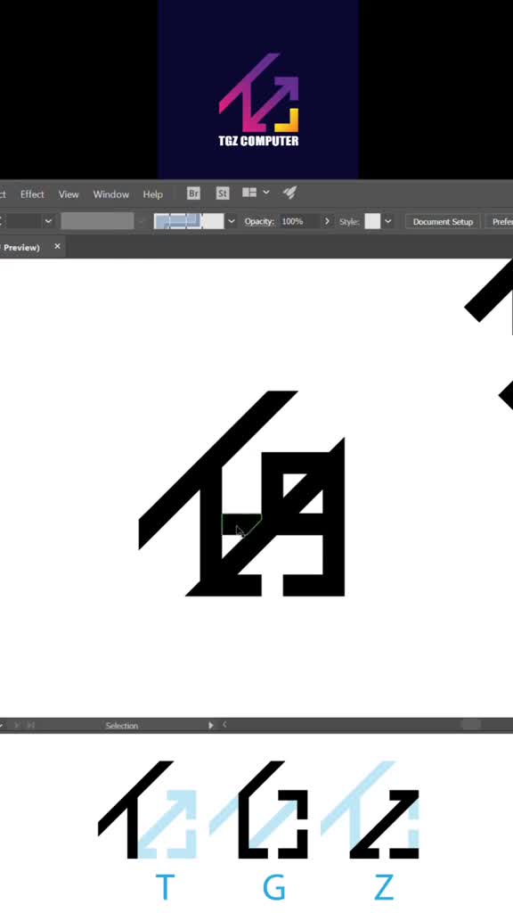
Task: Click the Opacity label link
Action: 259,222
